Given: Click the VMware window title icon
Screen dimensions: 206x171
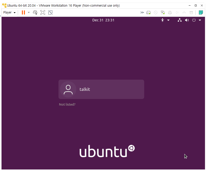Looking at the screenshot, I should pyautogui.click(x=4, y=6).
